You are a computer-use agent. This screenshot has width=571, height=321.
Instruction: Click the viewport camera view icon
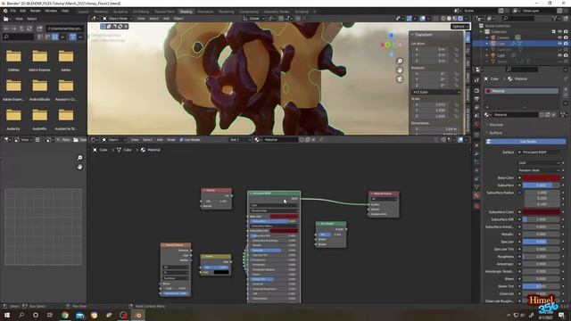[x=400, y=79]
